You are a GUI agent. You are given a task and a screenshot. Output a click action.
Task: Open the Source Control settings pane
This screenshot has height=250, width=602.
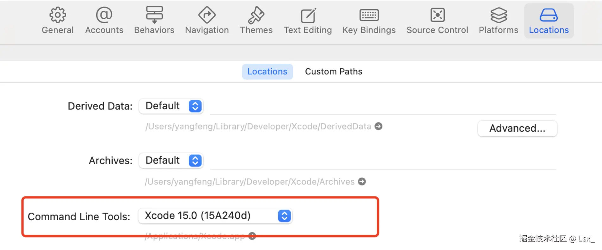click(x=437, y=21)
